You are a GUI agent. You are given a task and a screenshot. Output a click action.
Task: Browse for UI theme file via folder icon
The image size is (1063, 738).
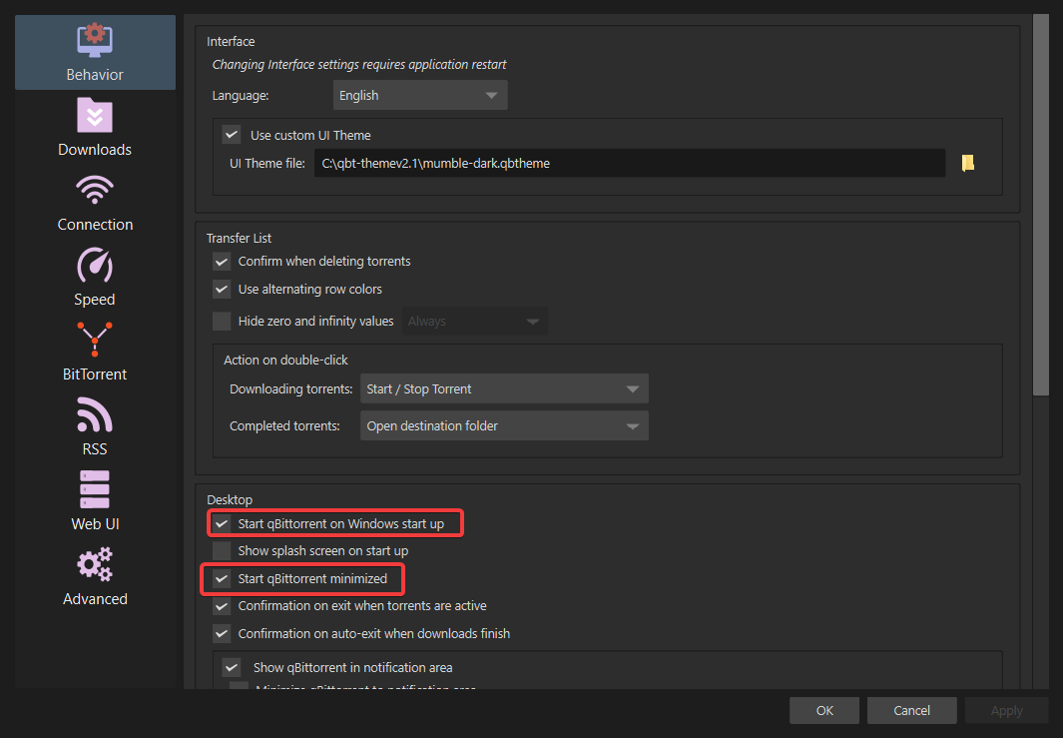pos(968,163)
